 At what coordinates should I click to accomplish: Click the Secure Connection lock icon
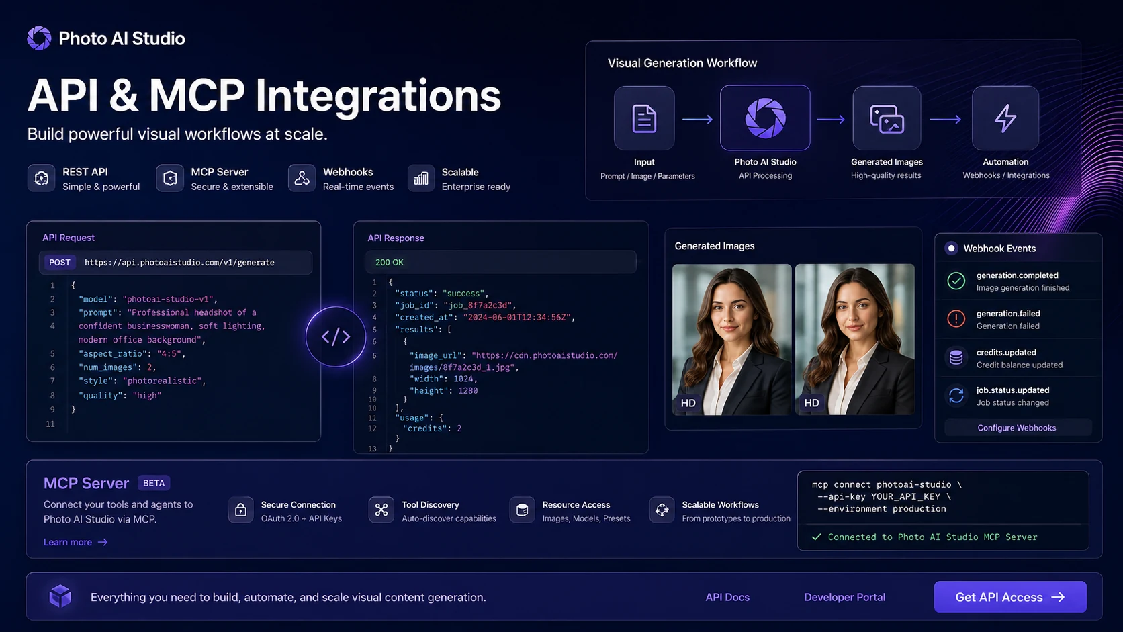[240, 510]
